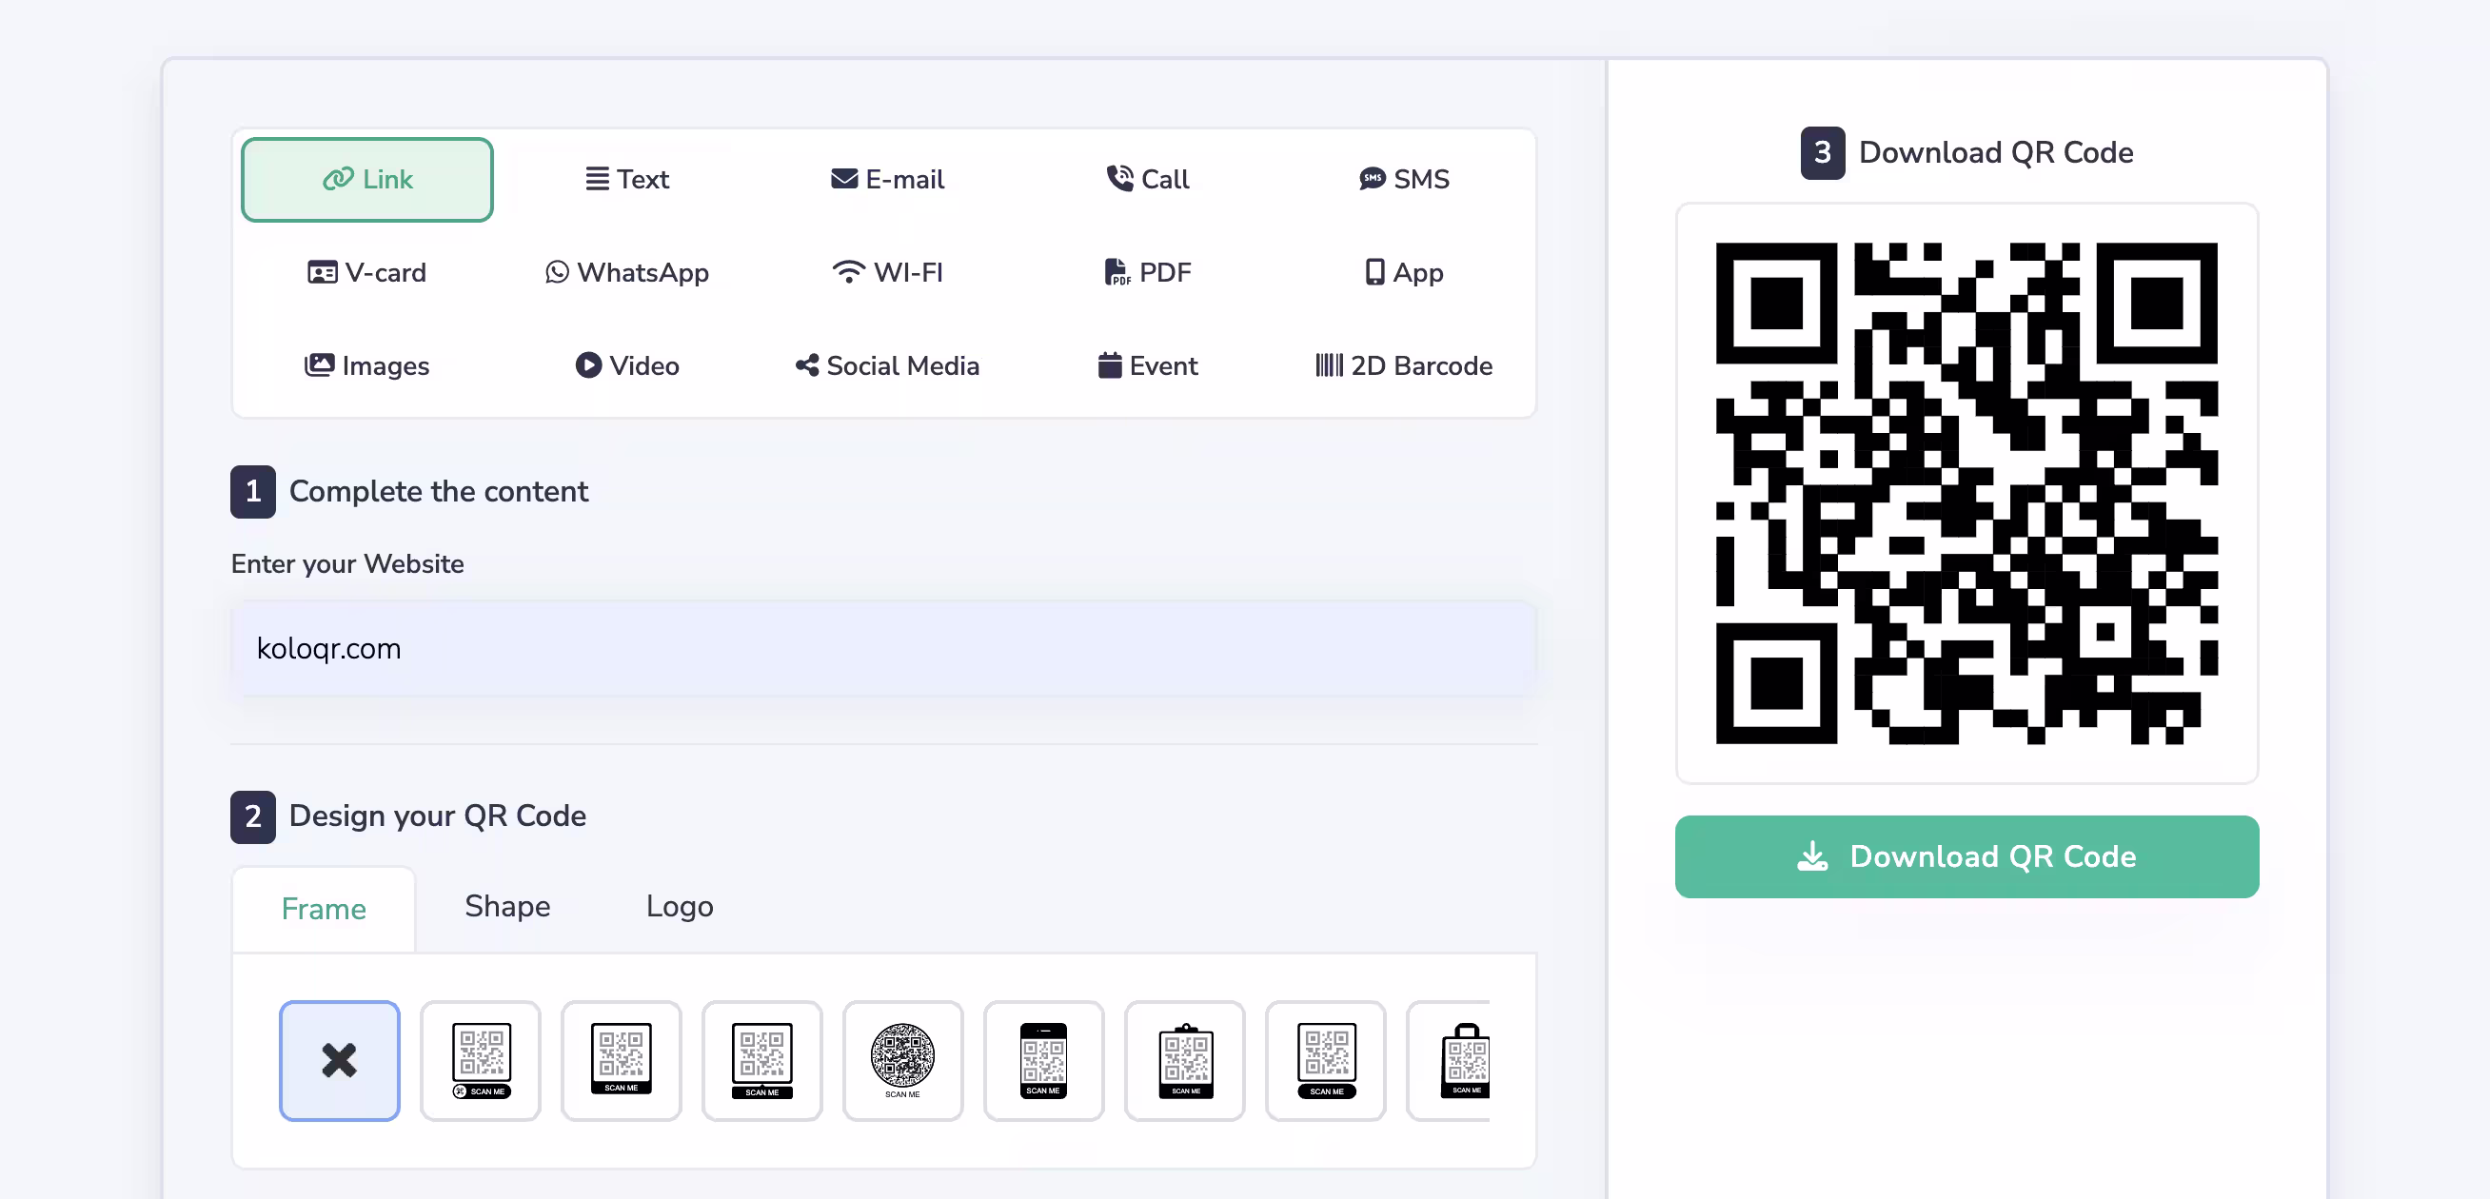Switch to the App QR type
This screenshot has width=2490, height=1199.
click(x=1404, y=272)
